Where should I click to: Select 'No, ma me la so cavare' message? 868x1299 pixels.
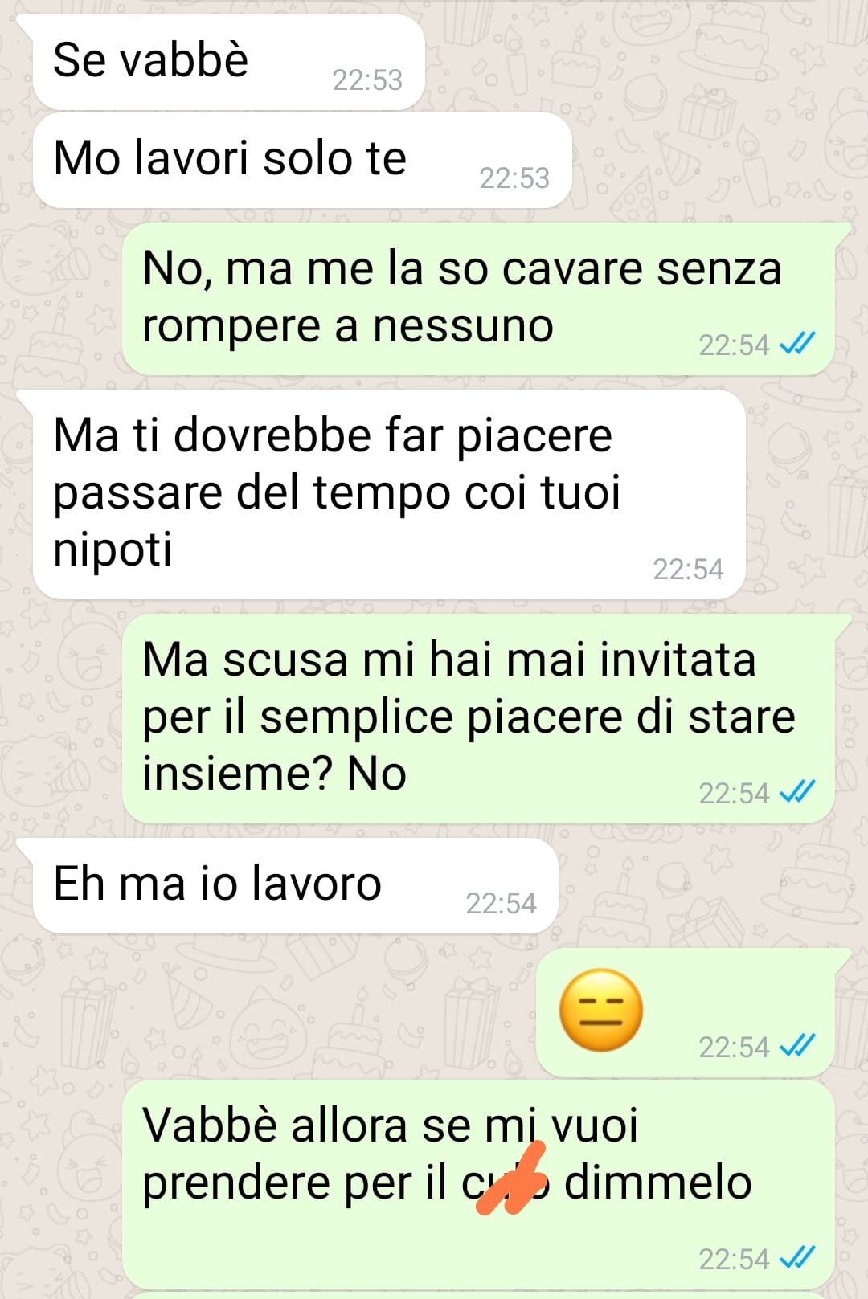coord(478,299)
